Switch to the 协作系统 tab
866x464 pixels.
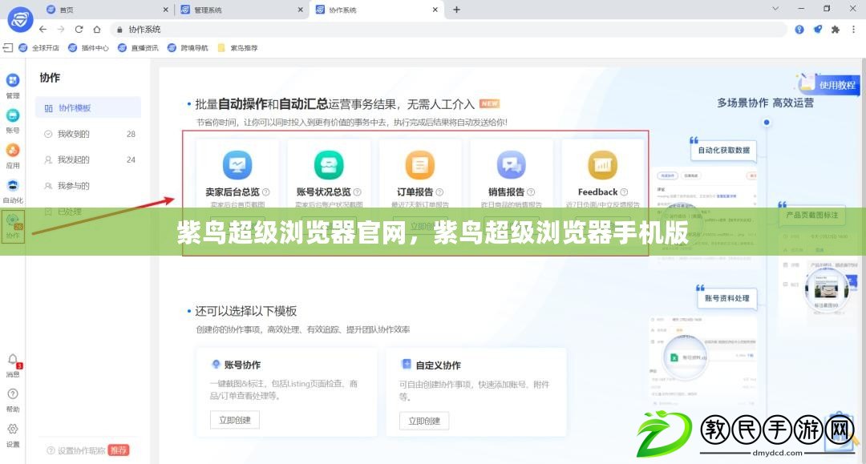click(377, 10)
